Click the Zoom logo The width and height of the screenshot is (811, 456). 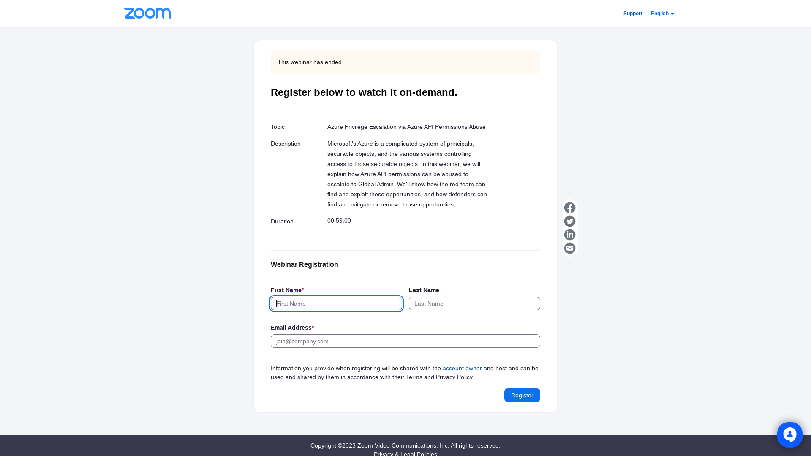147,14
